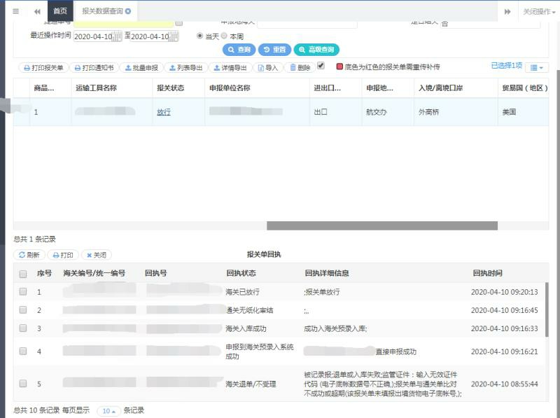Click the blue 查询 search button
Viewport: 560px width, 418px height.
pyautogui.click(x=239, y=50)
